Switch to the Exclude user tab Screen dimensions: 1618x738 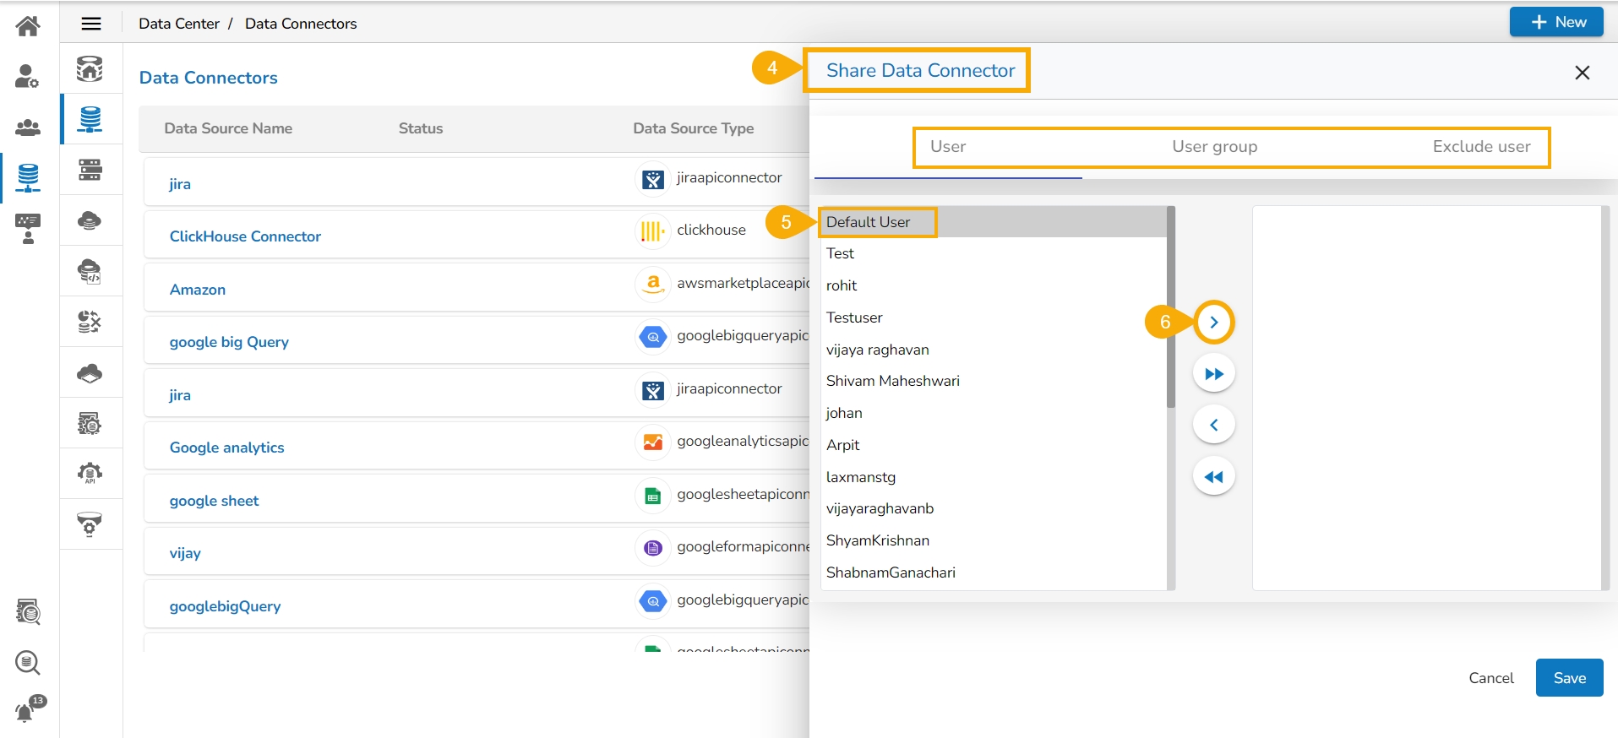point(1480,147)
